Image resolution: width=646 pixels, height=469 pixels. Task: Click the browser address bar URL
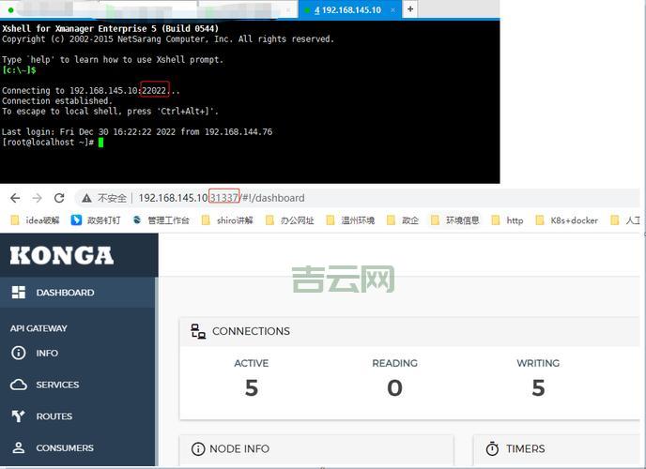click(222, 198)
